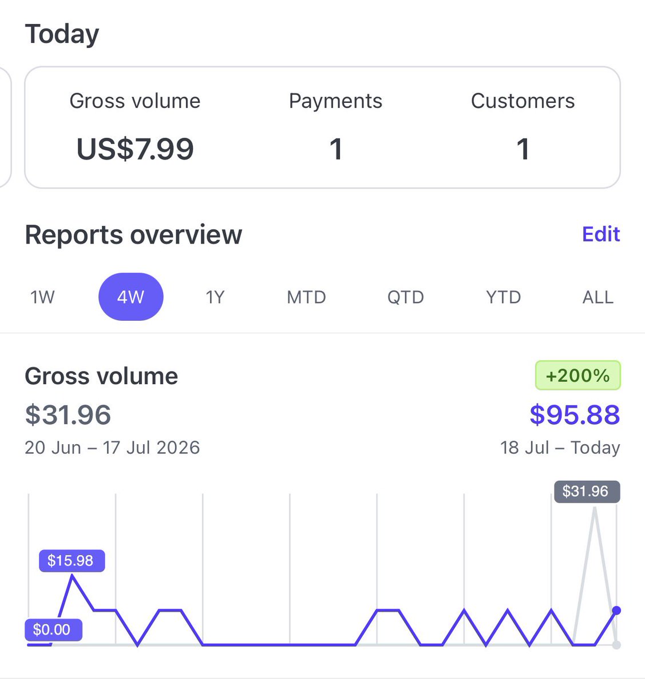Show the ALL time range
645x686 pixels.
(598, 297)
